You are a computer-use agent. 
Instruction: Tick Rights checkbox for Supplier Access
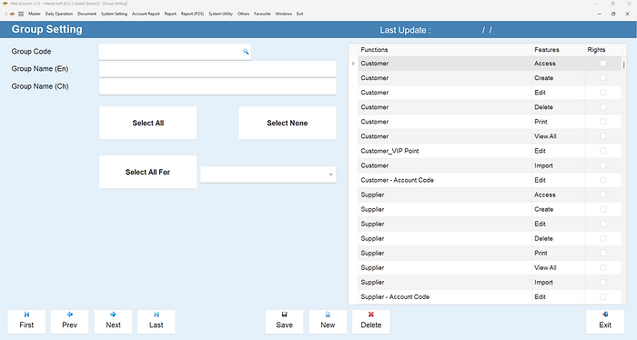point(602,195)
